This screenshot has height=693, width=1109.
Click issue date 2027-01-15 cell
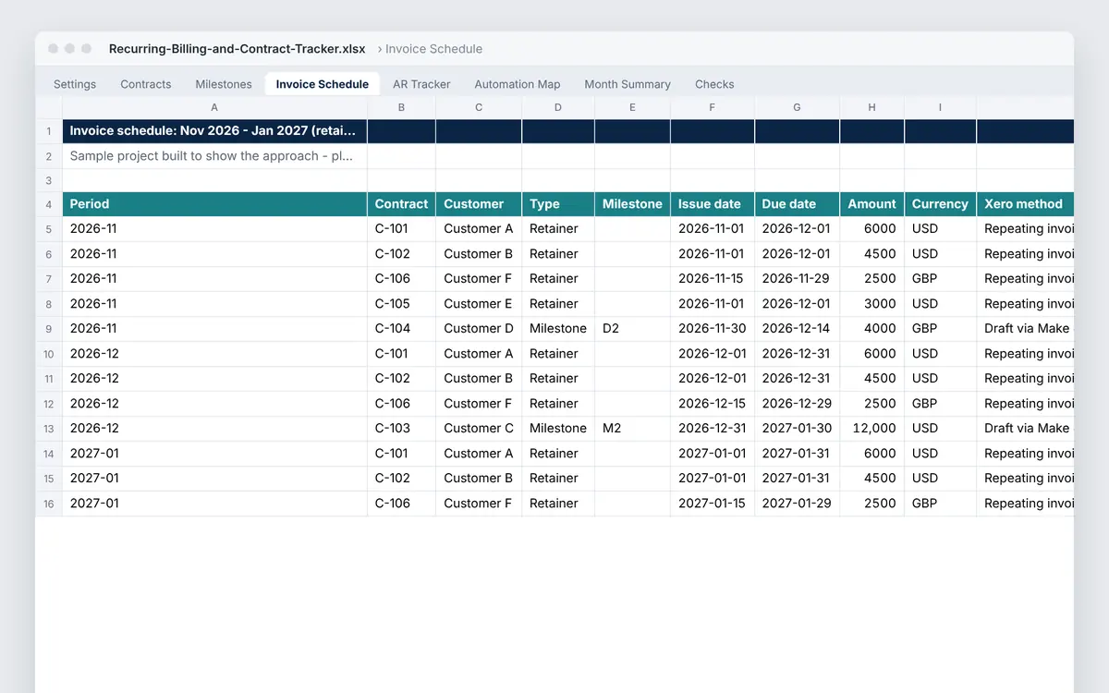tap(713, 503)
